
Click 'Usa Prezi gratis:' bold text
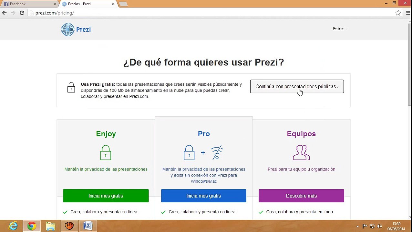click(x=98, y=84)
